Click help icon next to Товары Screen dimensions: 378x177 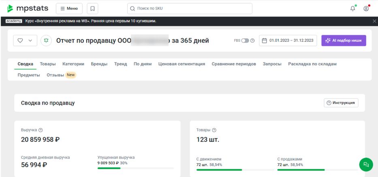(x=214, y=130)
